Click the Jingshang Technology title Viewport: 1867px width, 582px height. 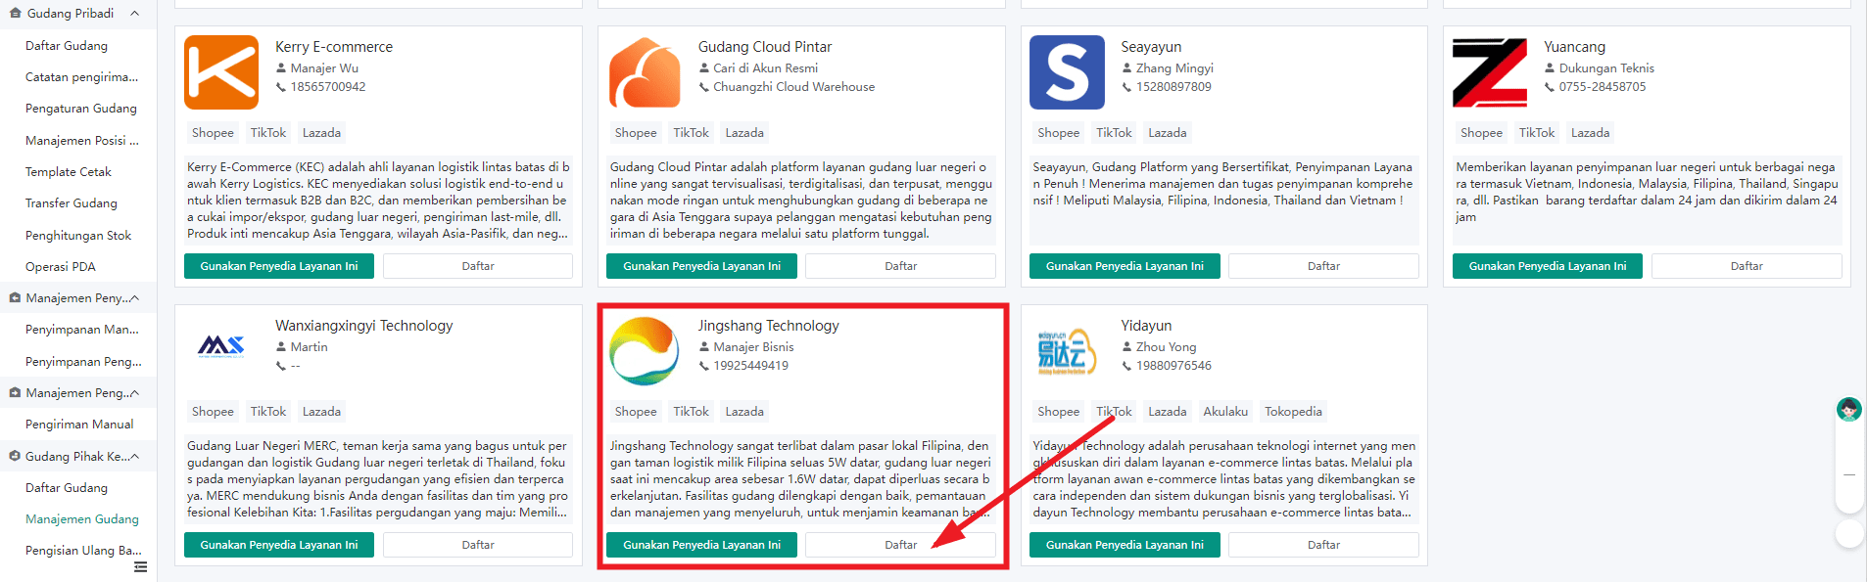(x=768, y=326)
